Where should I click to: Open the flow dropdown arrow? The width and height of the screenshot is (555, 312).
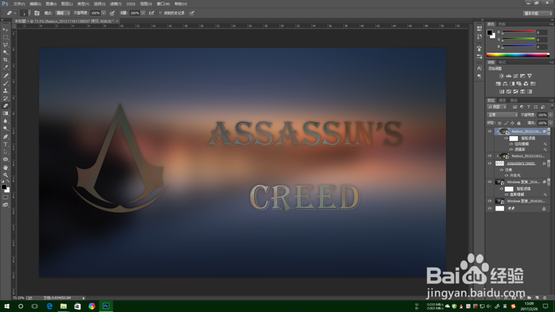(143, 13)
